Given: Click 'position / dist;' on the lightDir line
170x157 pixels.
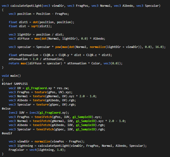Looking at the screenshot, I should (x=50, y=34).
